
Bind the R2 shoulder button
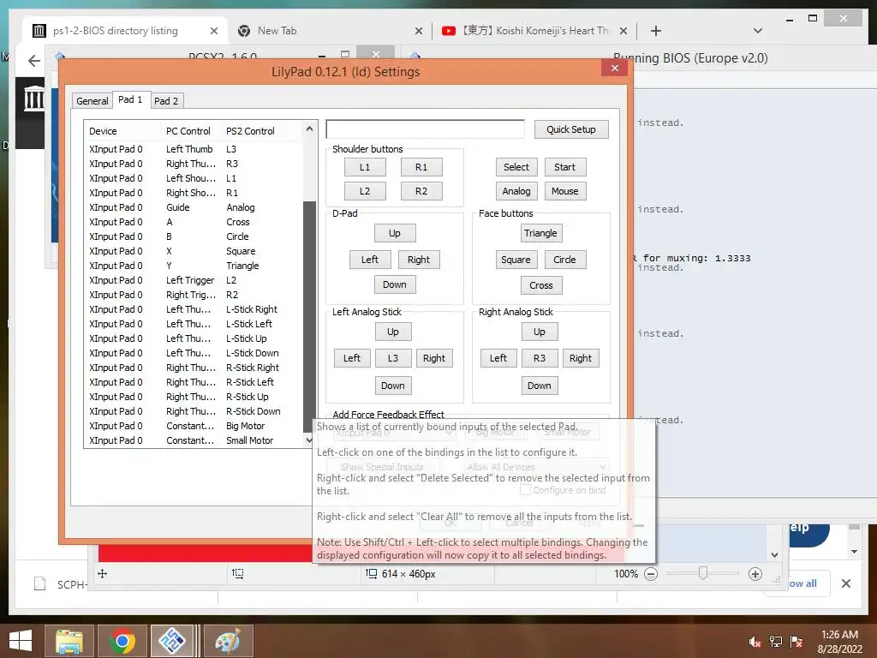(421, 191)
